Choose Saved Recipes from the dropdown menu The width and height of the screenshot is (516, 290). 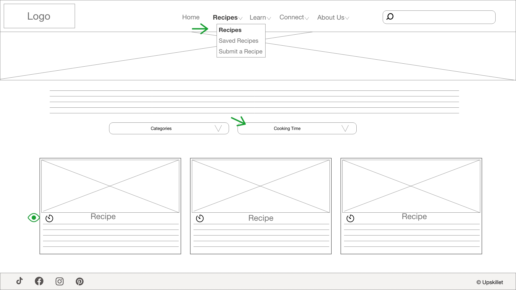238,41
